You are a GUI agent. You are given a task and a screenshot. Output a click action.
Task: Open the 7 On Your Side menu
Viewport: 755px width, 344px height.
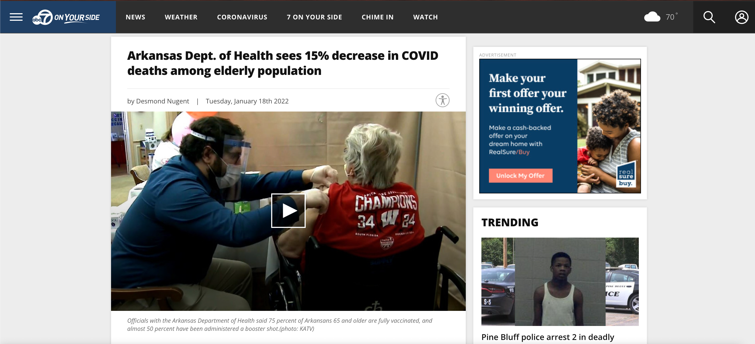pyautogui.click(x=314, y=17)
